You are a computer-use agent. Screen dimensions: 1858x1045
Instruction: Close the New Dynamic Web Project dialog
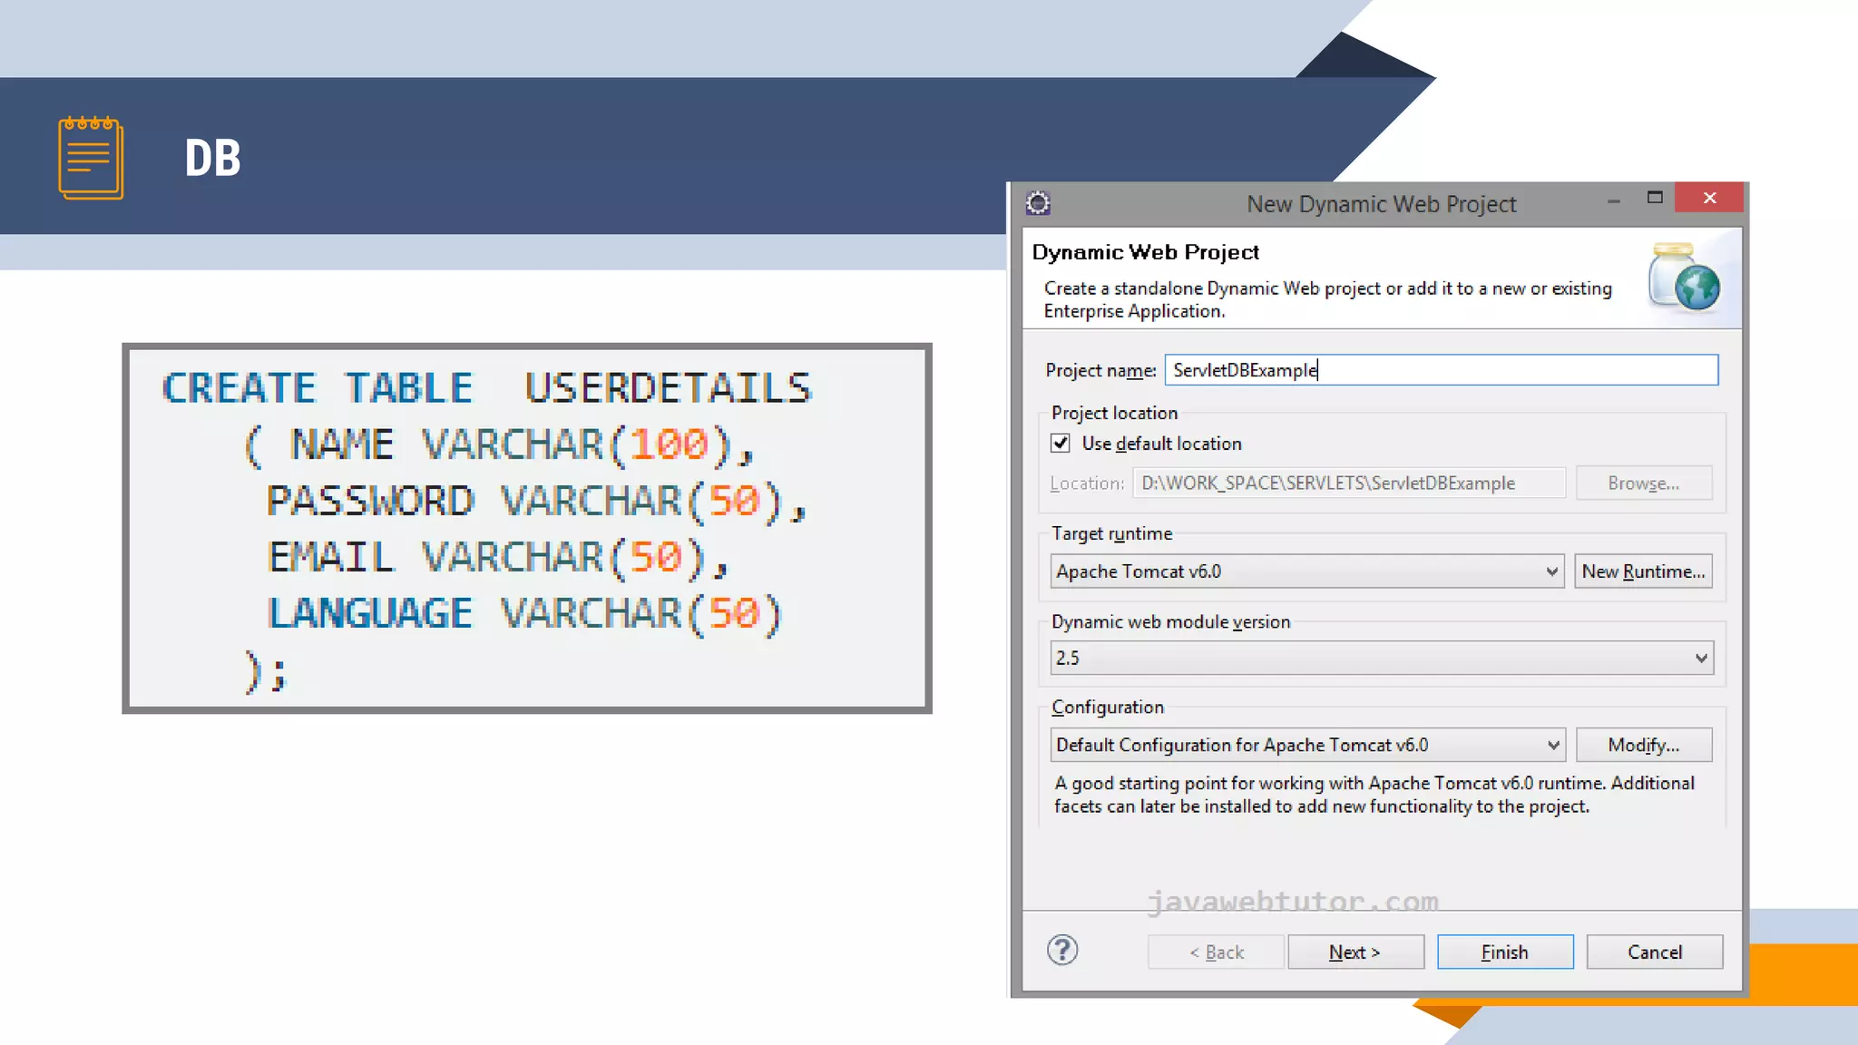pyautogui.click(x=1709, y=198)
